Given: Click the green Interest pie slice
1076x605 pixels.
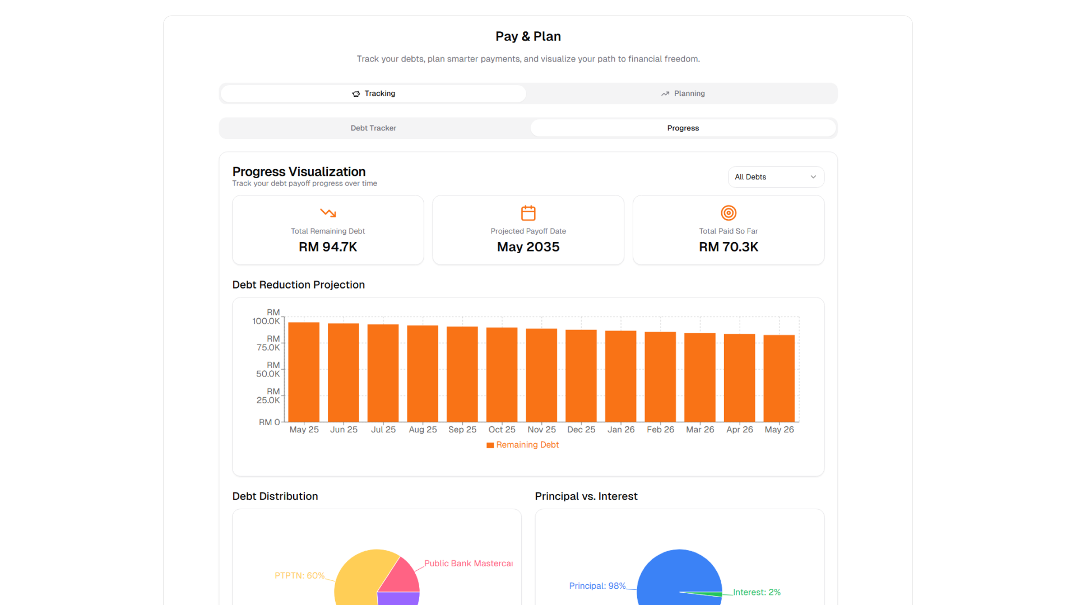Looking at the screenshot, I should coord(712,594).
